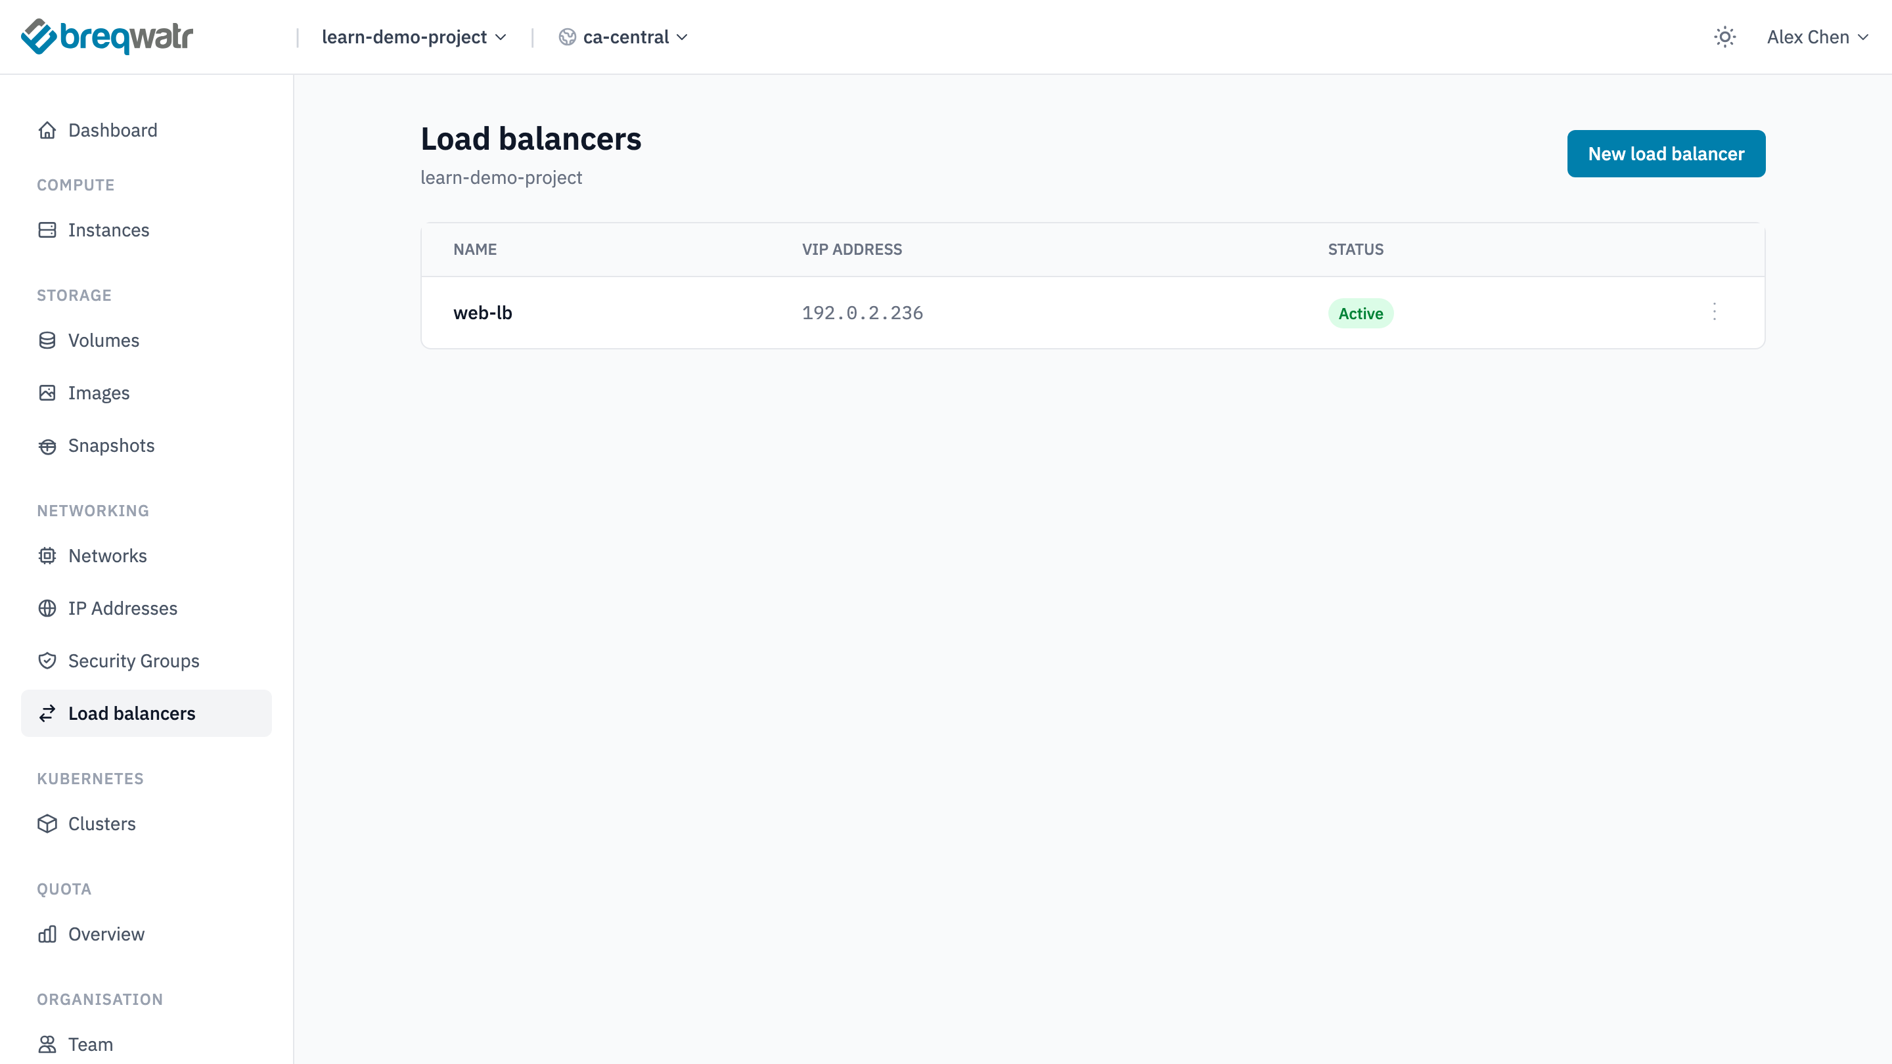Open IP Addresses label in the sidebar
1892x1064 pixels.
(x=123, y=608)
